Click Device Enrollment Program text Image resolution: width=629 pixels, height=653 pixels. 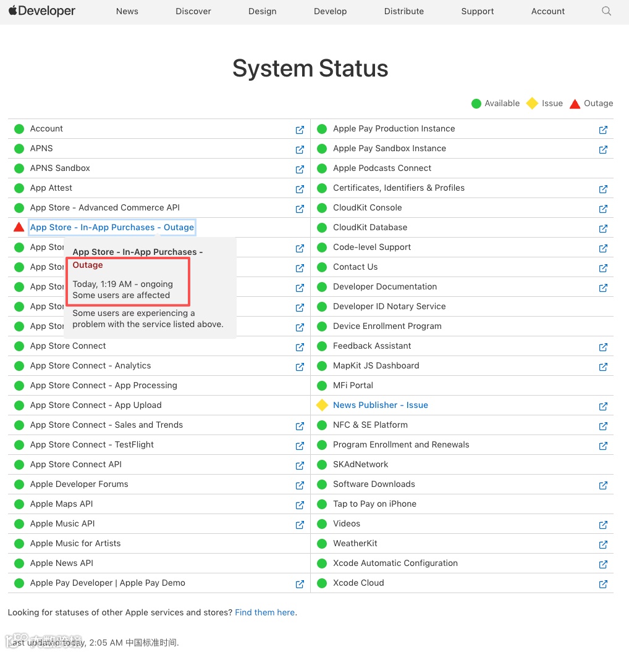pos(387,326)
